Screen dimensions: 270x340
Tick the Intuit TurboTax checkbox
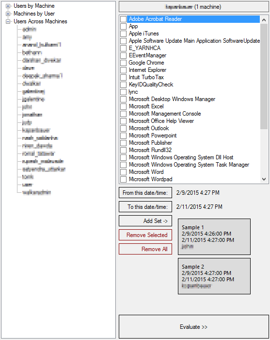(x=123, y=77)
